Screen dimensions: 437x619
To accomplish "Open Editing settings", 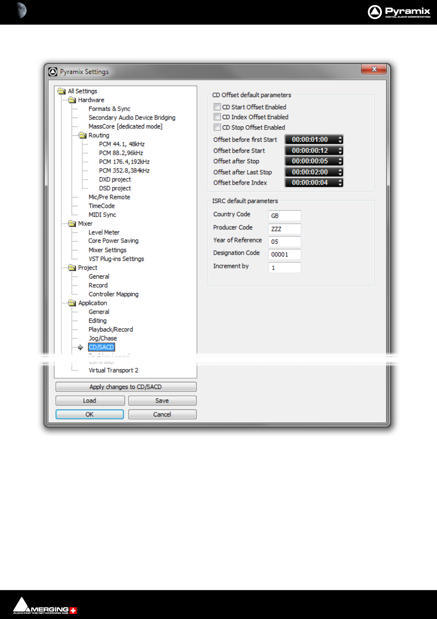I will pos(97,321).
